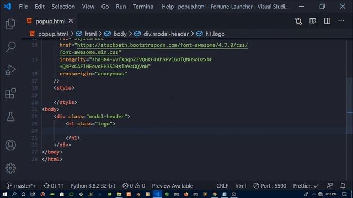The image size is (353, 198).
Task: Click Open Changes source control icon
Action: click(298, 21)
